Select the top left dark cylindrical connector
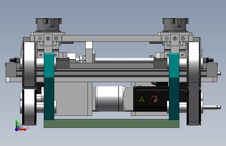 48,24
